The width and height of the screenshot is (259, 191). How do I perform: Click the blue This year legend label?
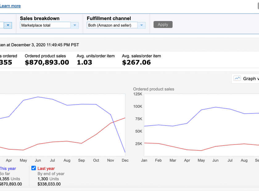coord(8,169)
